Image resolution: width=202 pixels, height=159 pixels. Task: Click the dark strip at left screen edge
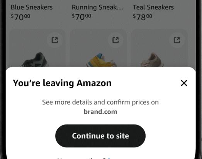[x=3, y=80]
